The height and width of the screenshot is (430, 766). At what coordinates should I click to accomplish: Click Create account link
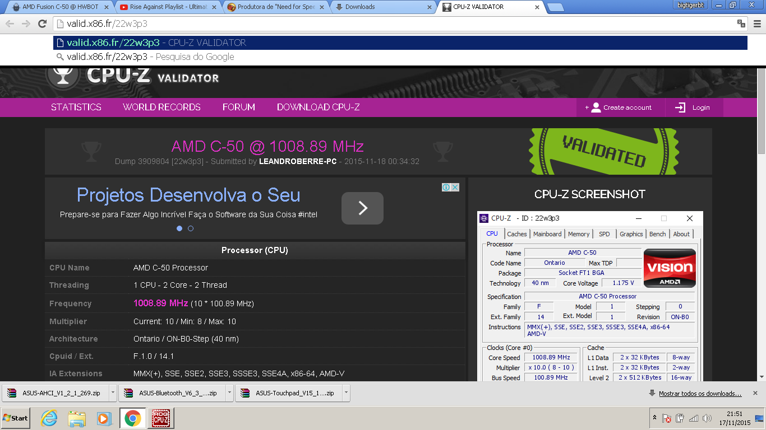(627, 107)
